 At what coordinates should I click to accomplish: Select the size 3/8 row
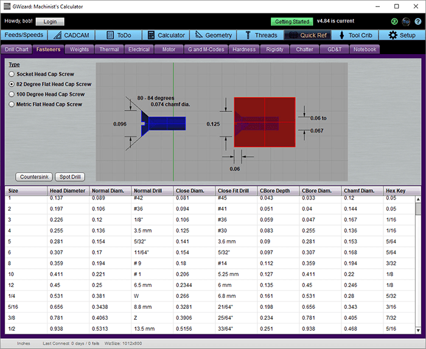point(210,318)
